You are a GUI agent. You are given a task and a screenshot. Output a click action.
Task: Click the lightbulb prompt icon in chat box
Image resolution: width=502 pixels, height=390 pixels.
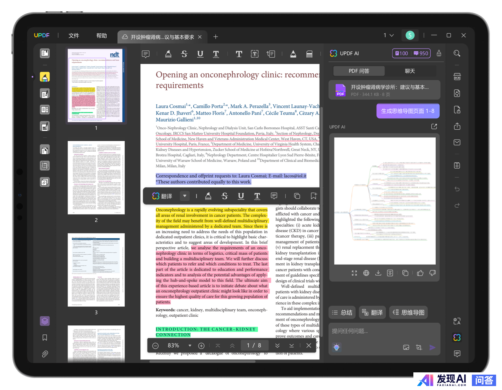[336, 347]
